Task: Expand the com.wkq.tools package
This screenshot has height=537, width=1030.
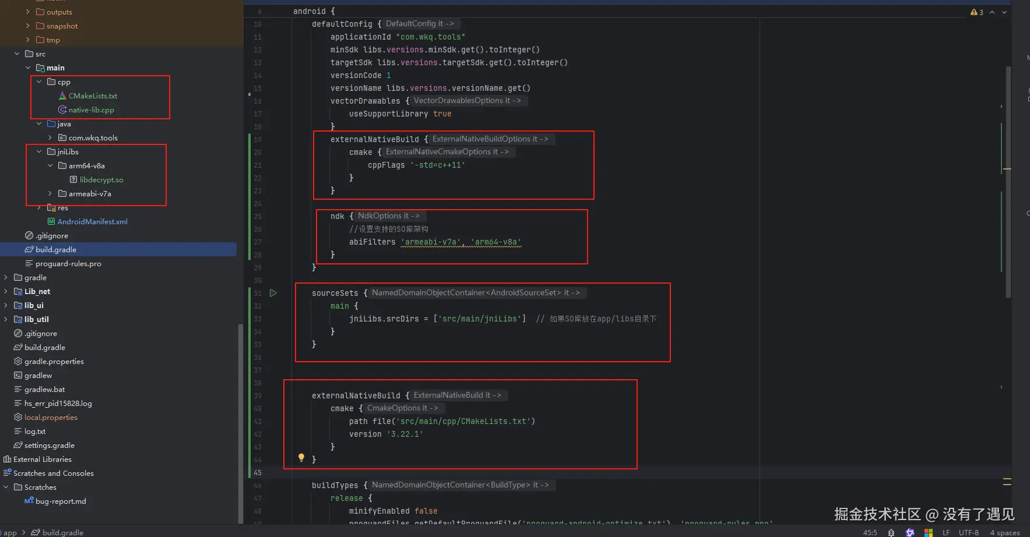Action: [50, 138]
